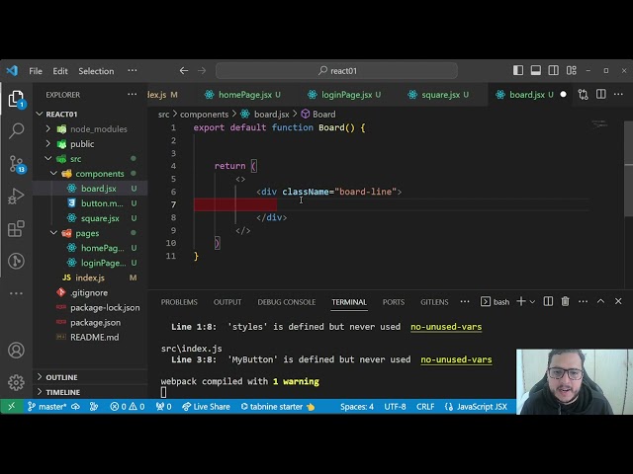Show hidden menu bar items ellipsis
Screen dimensions: 633x474
click(x=132, y=70)
